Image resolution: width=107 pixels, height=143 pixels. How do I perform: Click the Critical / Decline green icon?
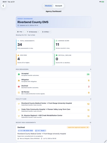click(x=56, y=55)
